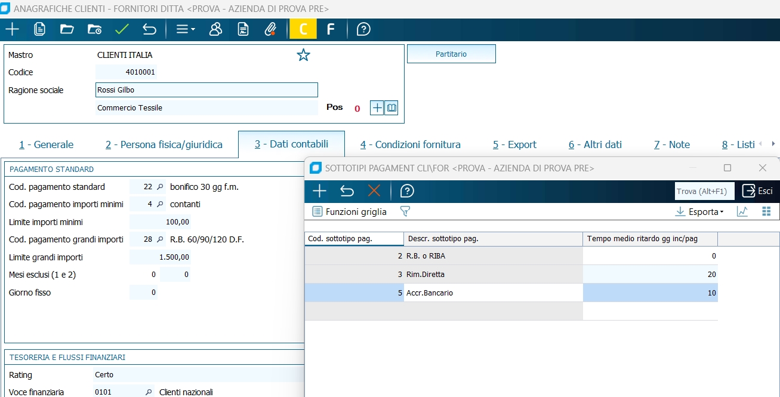Click the Esci button
780x397 pixels.
[757, 191]
